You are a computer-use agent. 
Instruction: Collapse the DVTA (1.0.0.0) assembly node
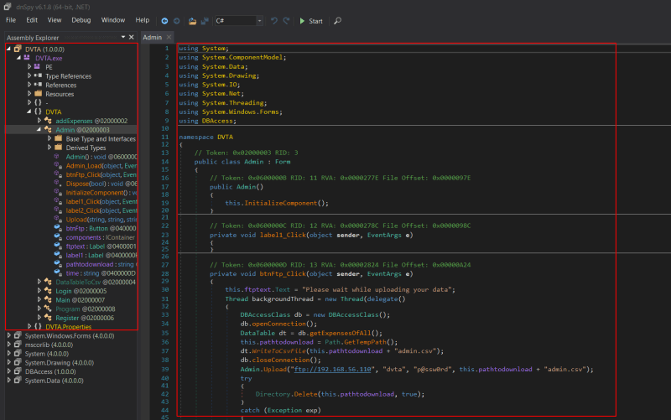coord(8,49)
